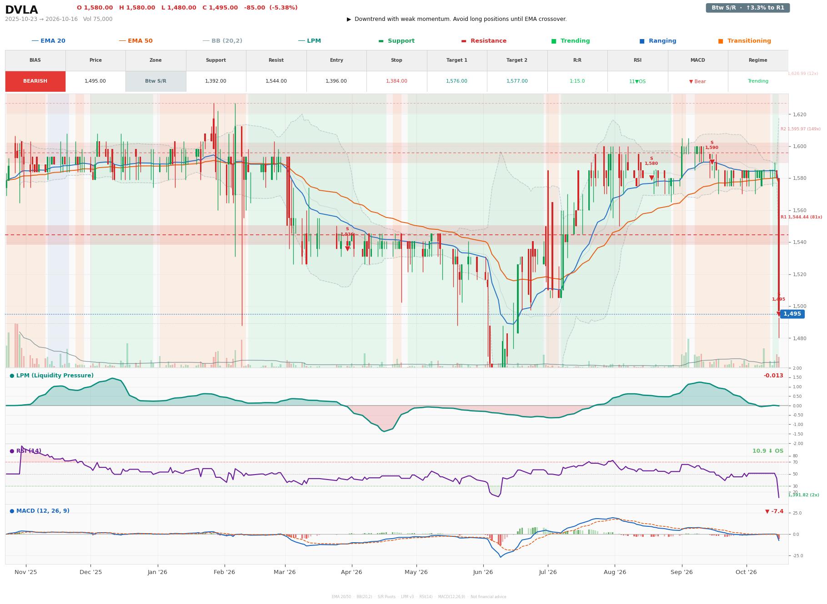827x604 pixels.
Task: Click the Feb '26 time axis label
Action: [x=224, y=572]
